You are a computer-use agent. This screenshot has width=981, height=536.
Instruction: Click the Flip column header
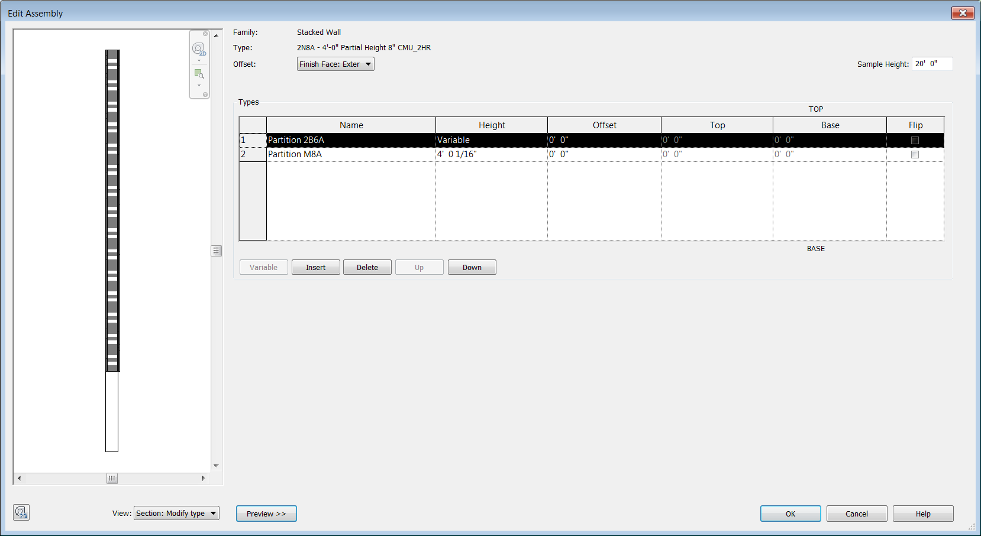(x=915, y=125)
